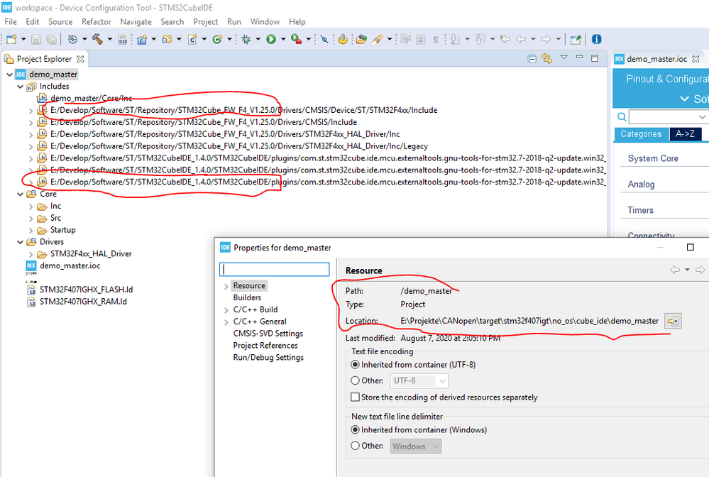The image size is (709, 477).
Task: Click the Show In location button icon
Action: click(673, 321)
